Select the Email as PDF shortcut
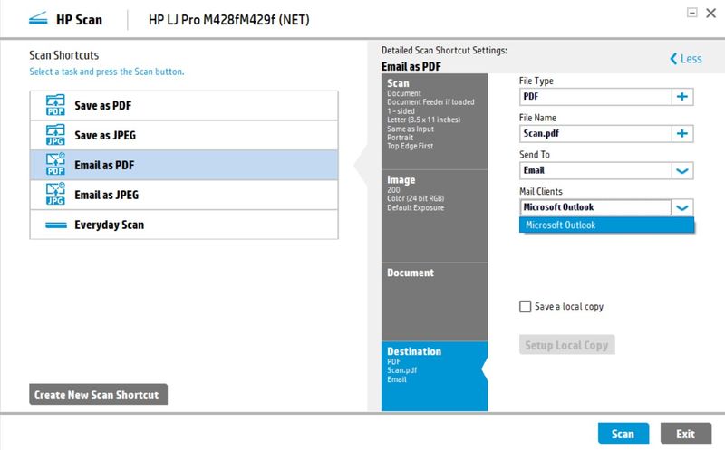Viewport: 725px width, 450px height. point(184,165)
